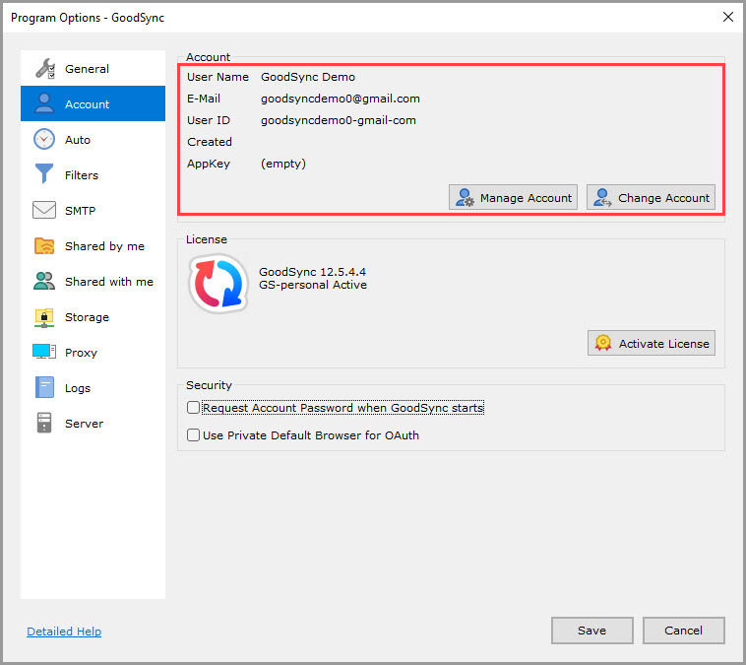
Task: Click the version text GoodSync 12.5.4.4
Action: [312, 272]
